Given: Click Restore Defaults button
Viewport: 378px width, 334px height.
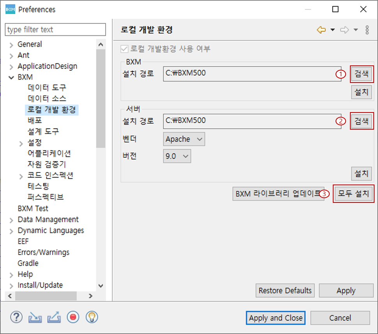Looking at the screenshot, I should point(285,291).
